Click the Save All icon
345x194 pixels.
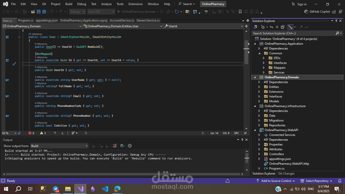(44, 12)
